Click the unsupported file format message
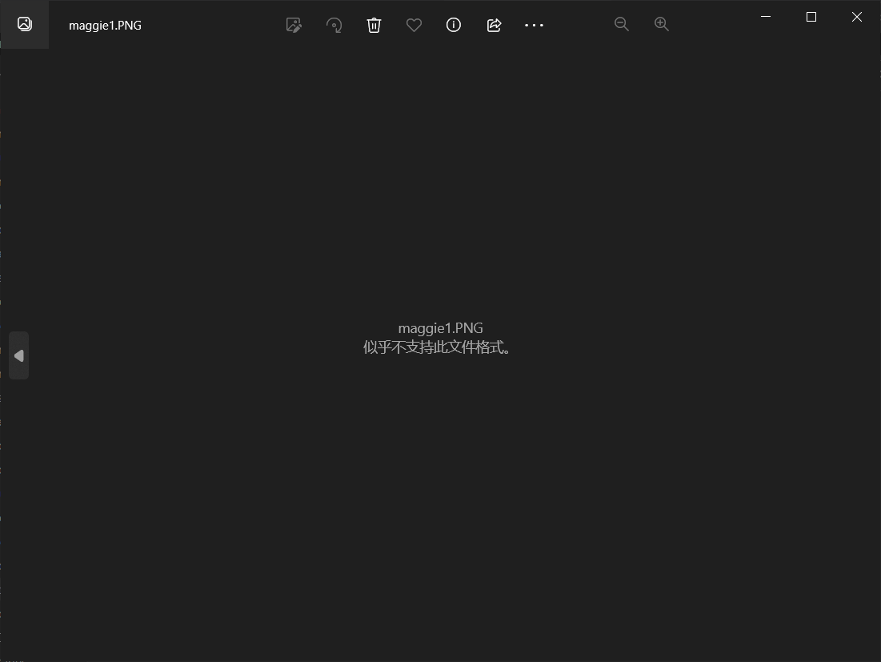 (x=437, y=347)
